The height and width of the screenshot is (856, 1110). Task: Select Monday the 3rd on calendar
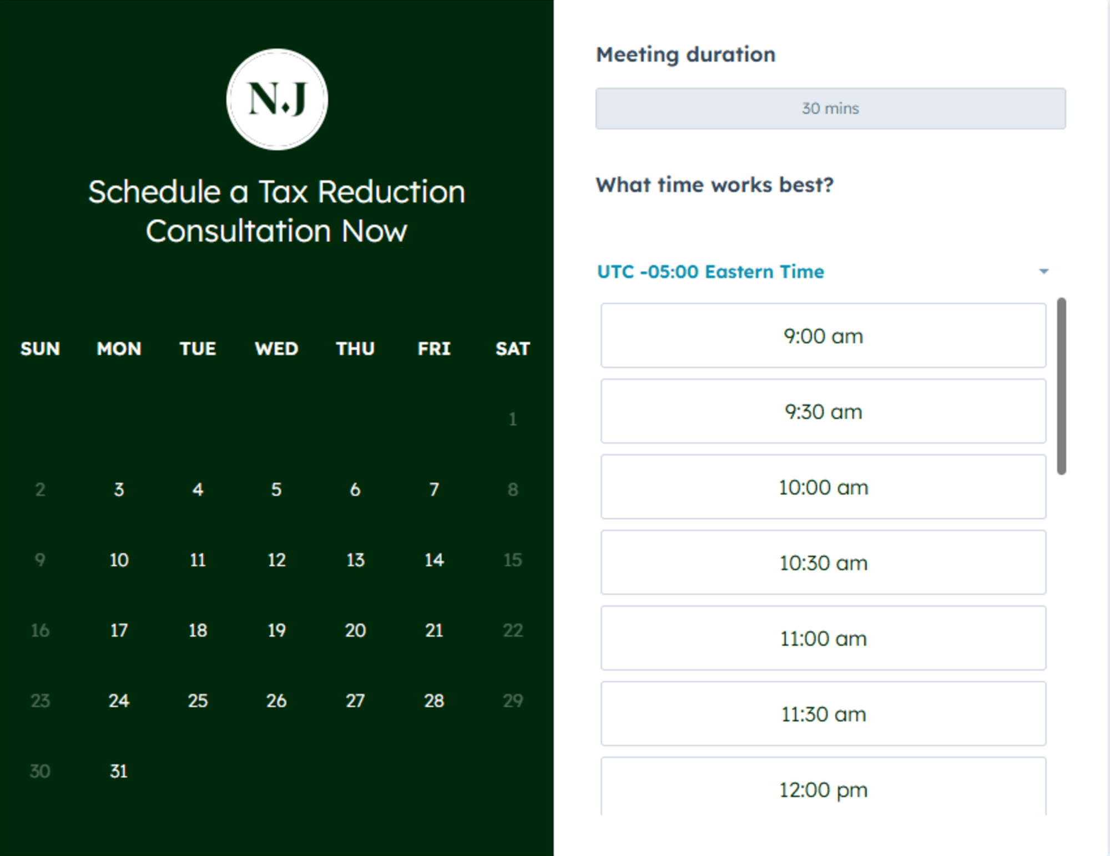[x=119, y=489]
